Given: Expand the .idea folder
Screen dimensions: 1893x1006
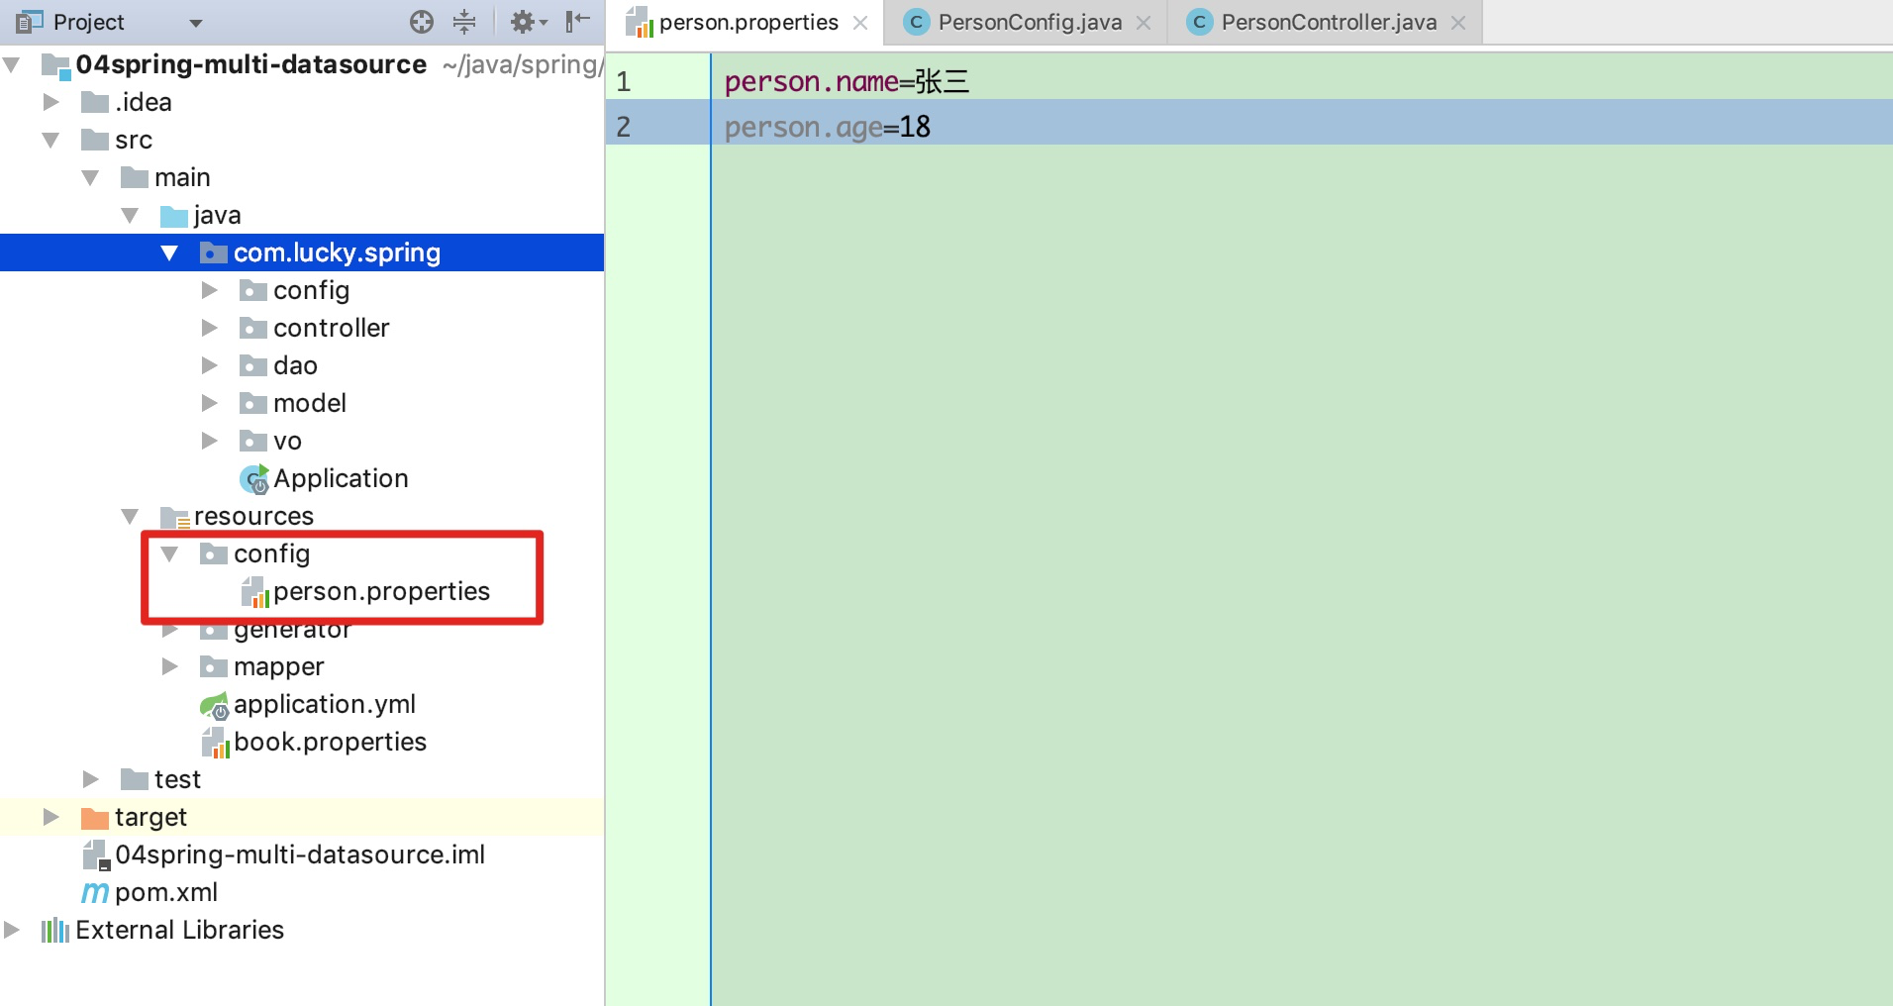Looking at the screenshot, I should coord(51,102).
